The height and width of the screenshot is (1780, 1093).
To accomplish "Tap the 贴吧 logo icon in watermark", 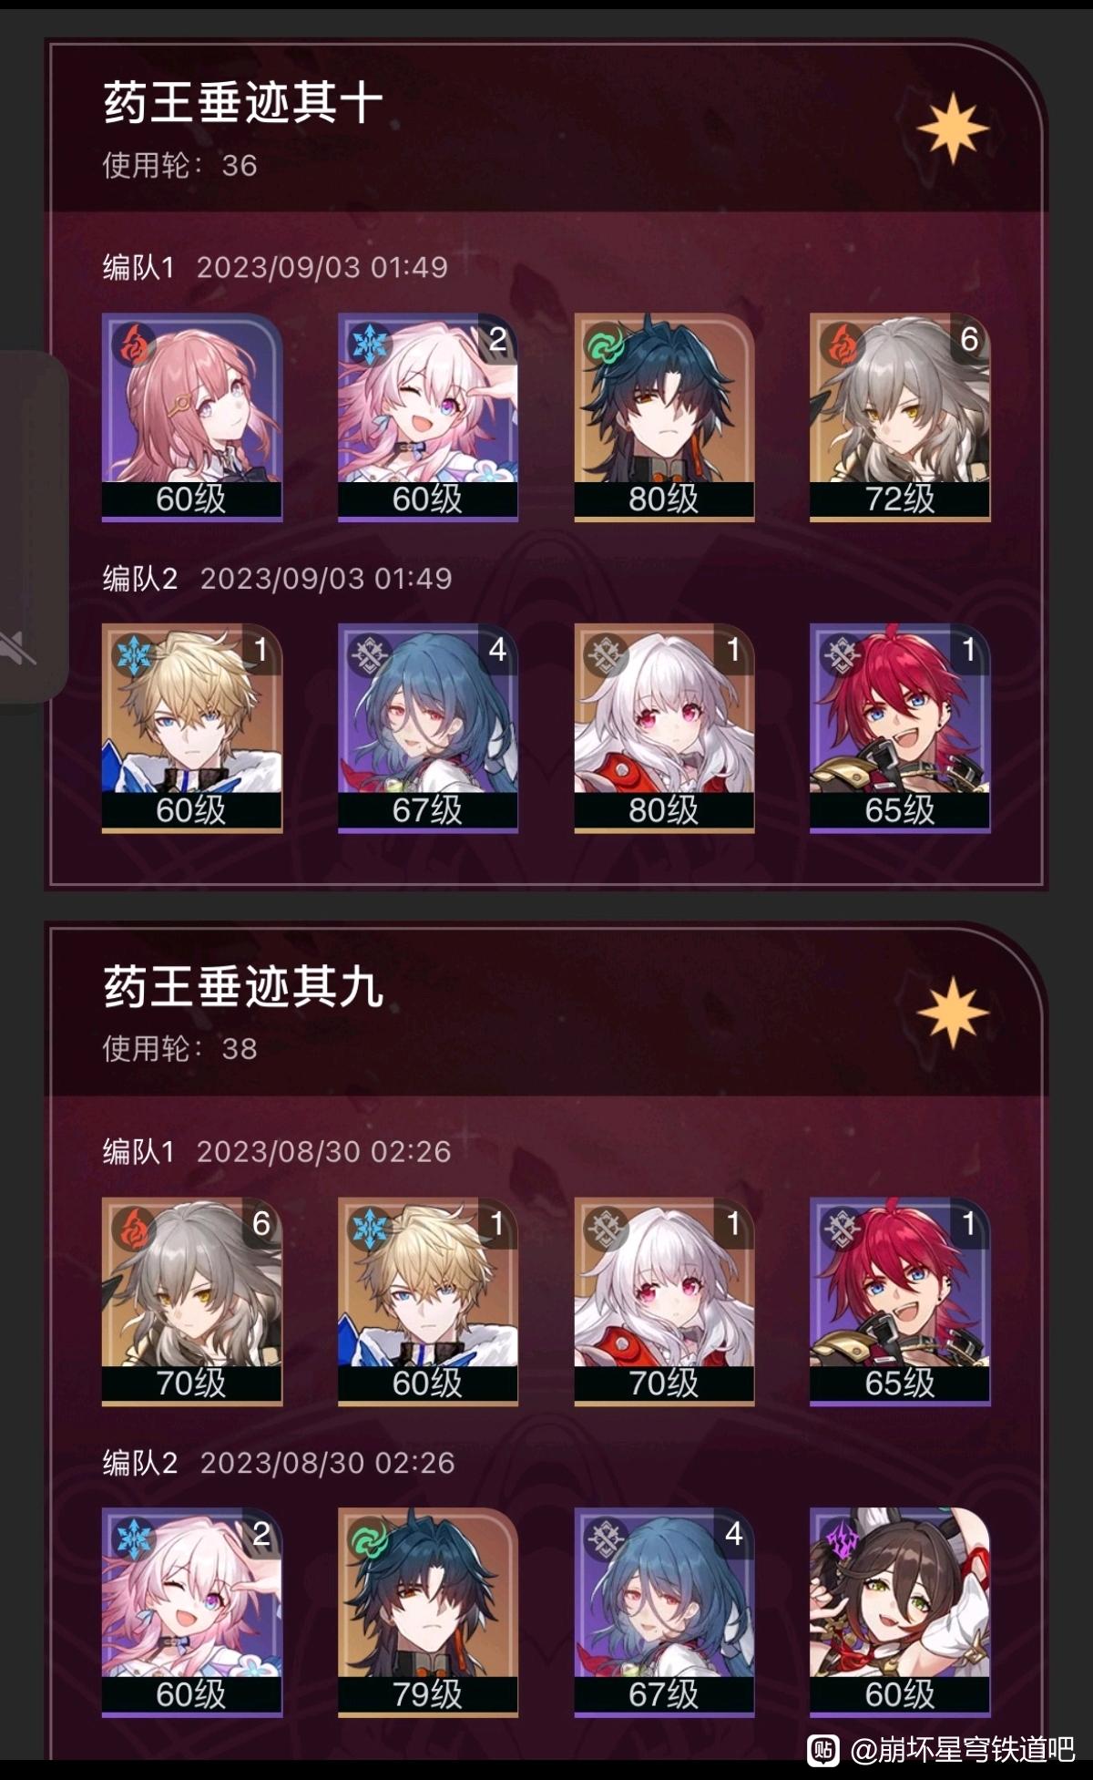I will tap(823, 1749).
